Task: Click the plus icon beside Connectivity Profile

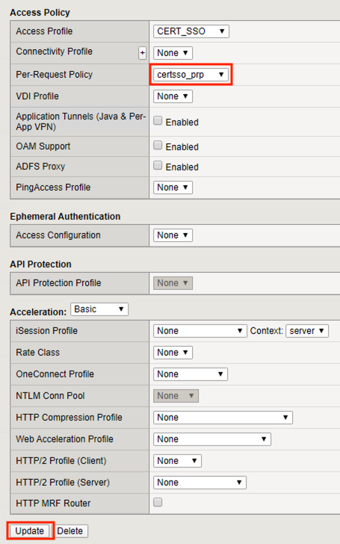Action: (x=142, y=53)
